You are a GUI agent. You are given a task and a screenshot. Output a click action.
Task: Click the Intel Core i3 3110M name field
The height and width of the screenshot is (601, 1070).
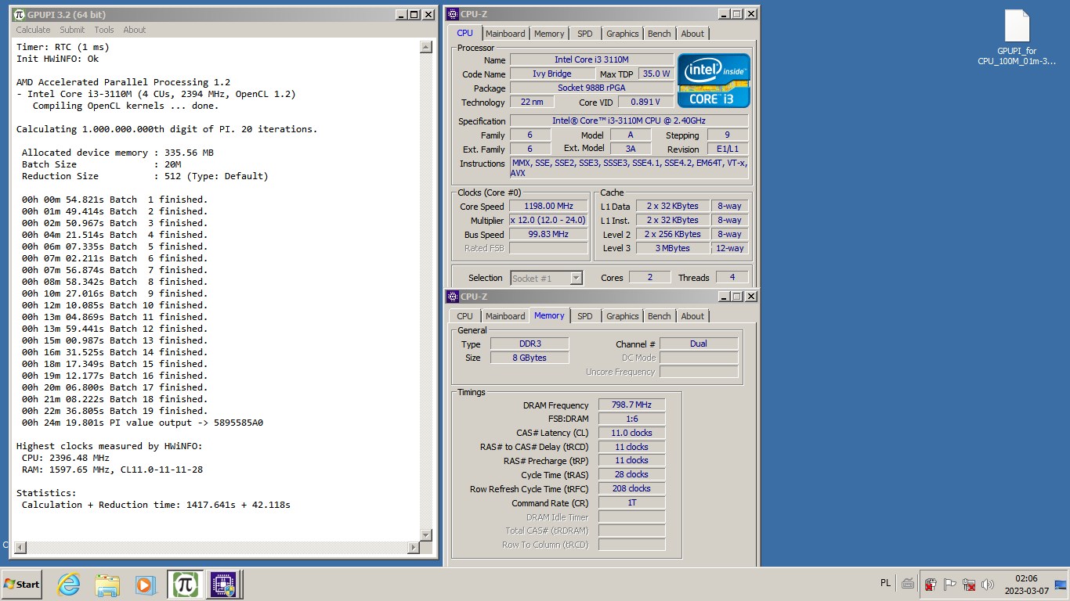click(x=591, y=59)
